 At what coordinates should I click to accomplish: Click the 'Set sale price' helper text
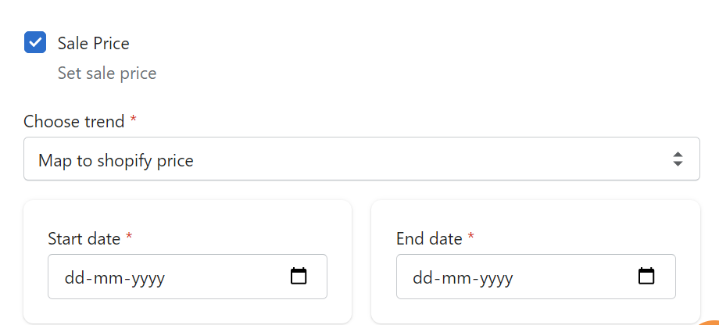tap(107, 73)
